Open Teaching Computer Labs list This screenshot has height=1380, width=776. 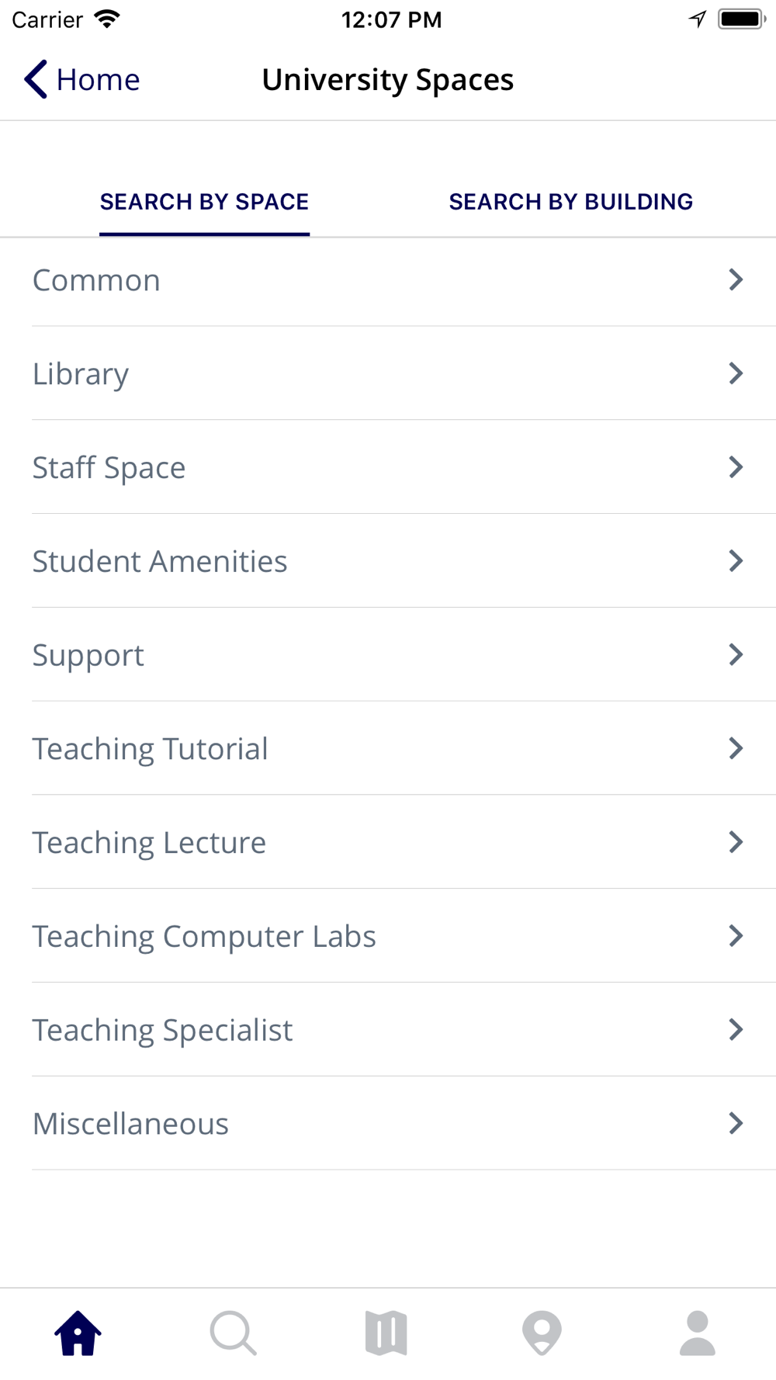click(x=204, y=937)
